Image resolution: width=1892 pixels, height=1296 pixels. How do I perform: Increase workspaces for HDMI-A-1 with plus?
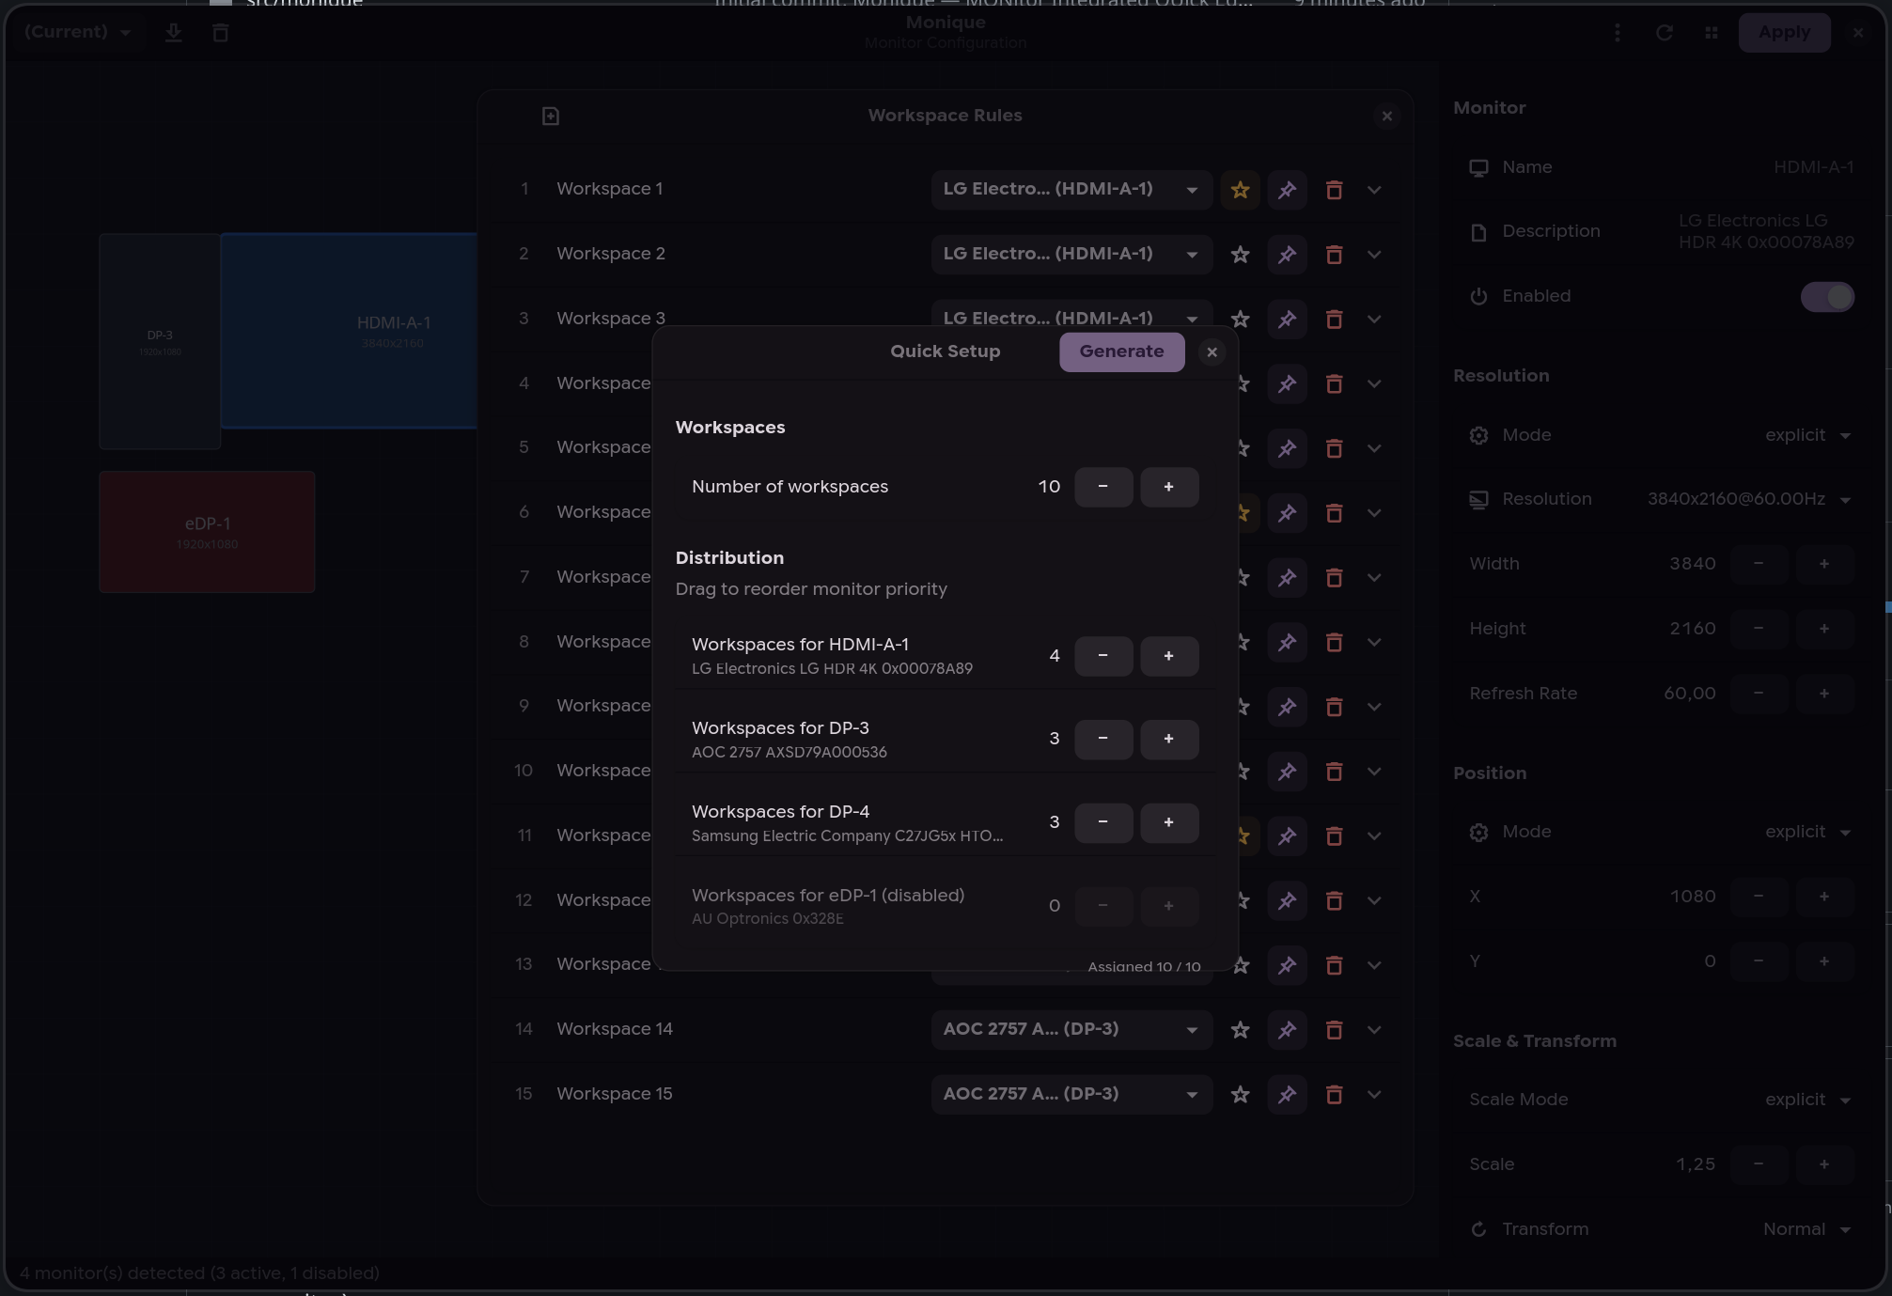click(x=1168, y=655)
